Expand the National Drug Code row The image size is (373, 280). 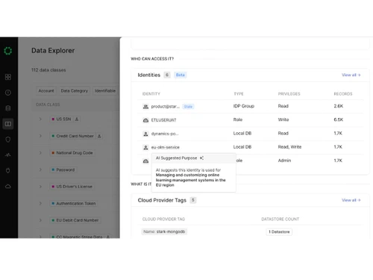coord(40,153)
